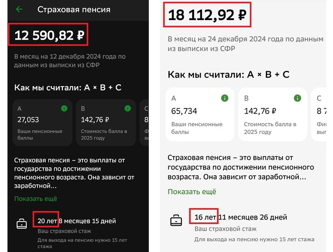333x252 pixels.
Task: Tap info icon on light card A
Action: tap(224, 99)
